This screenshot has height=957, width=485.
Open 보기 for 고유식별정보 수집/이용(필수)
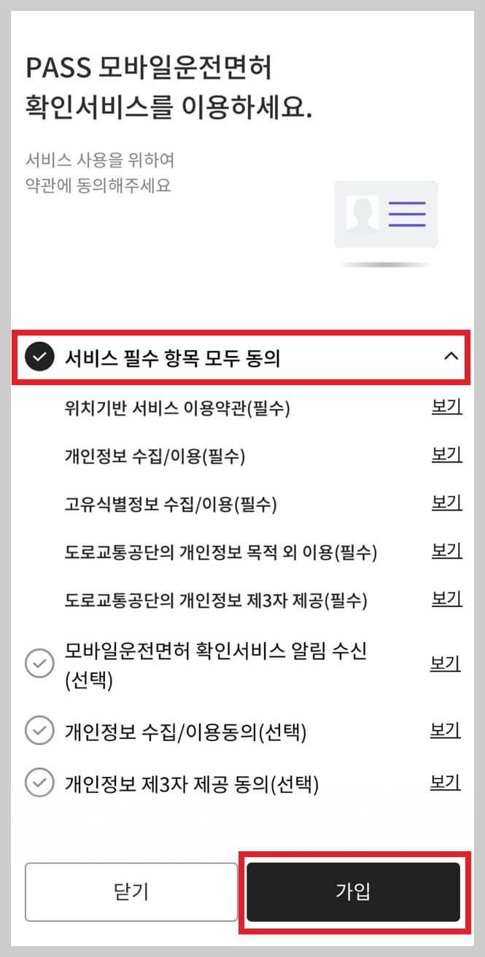pyautogui.click(x=446, y=503)
